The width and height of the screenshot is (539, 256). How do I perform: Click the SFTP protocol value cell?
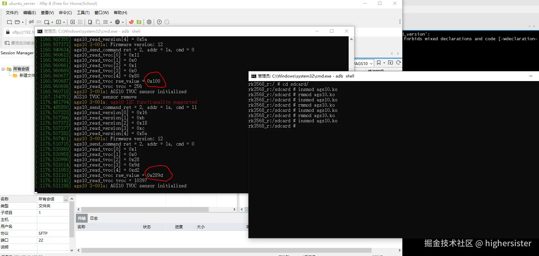click(53, 233)
